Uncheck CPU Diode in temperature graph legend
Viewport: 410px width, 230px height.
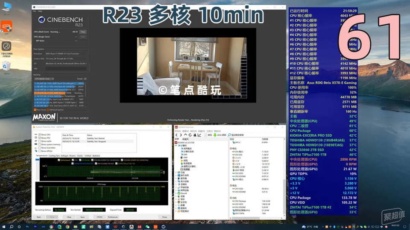80,160
